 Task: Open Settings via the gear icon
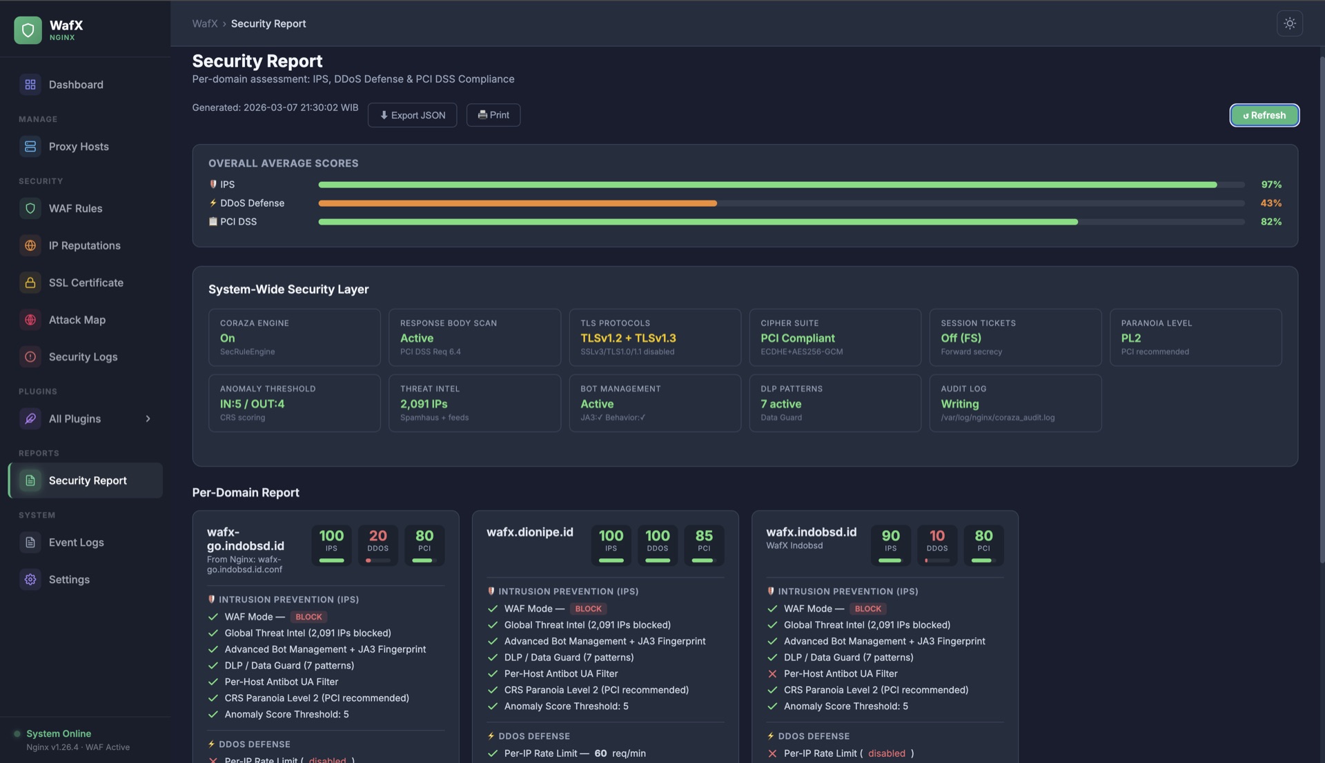[x=30, y=580]
